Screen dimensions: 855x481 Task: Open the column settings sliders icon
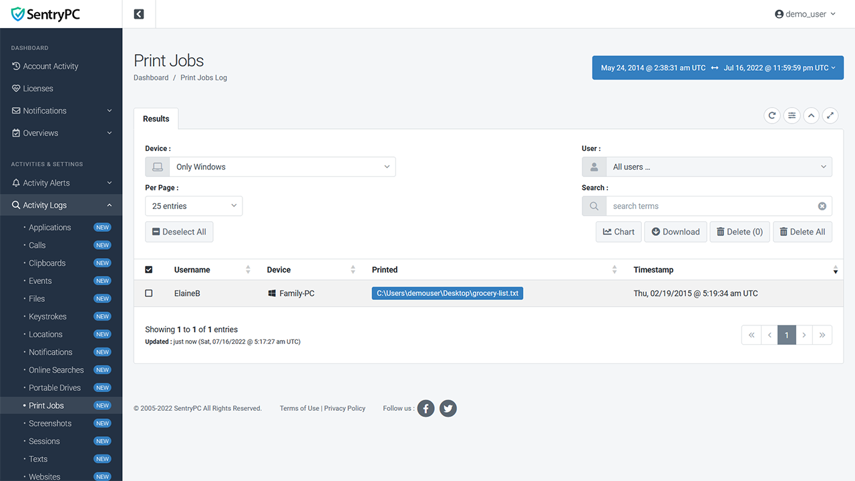coord(792,116)
